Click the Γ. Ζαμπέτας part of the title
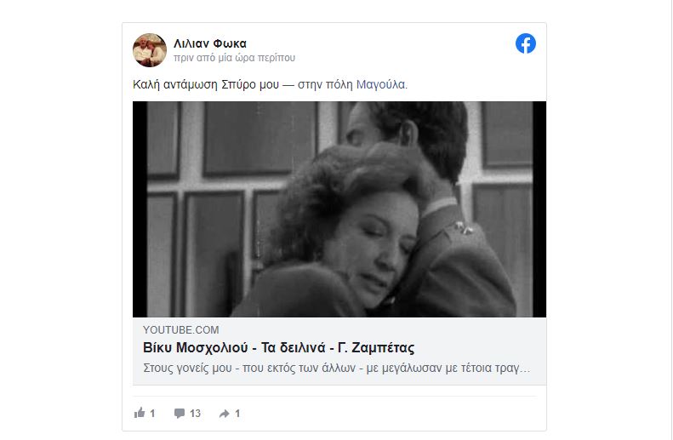Image resolution: width=673 pixels, height=440 pixels. pyautogui.click(x=376, y=348)
